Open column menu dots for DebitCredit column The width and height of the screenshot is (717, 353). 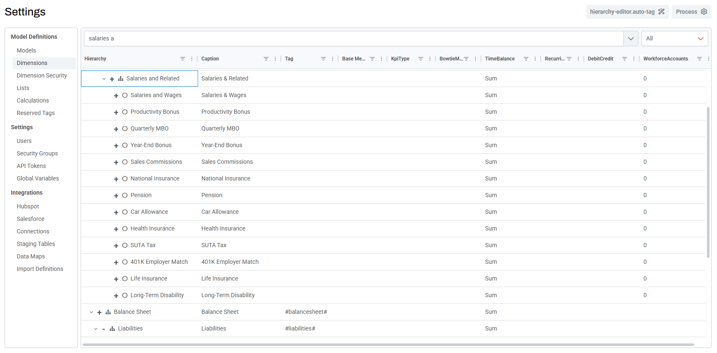[x=634, y=59]
